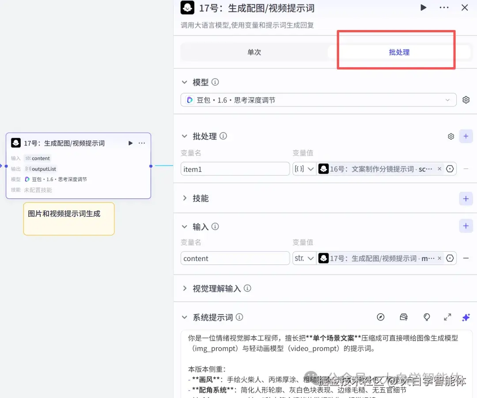This screenshot has height=398, width=477.
Task: Select the 批处理 tab
Action: coord(399,52)
